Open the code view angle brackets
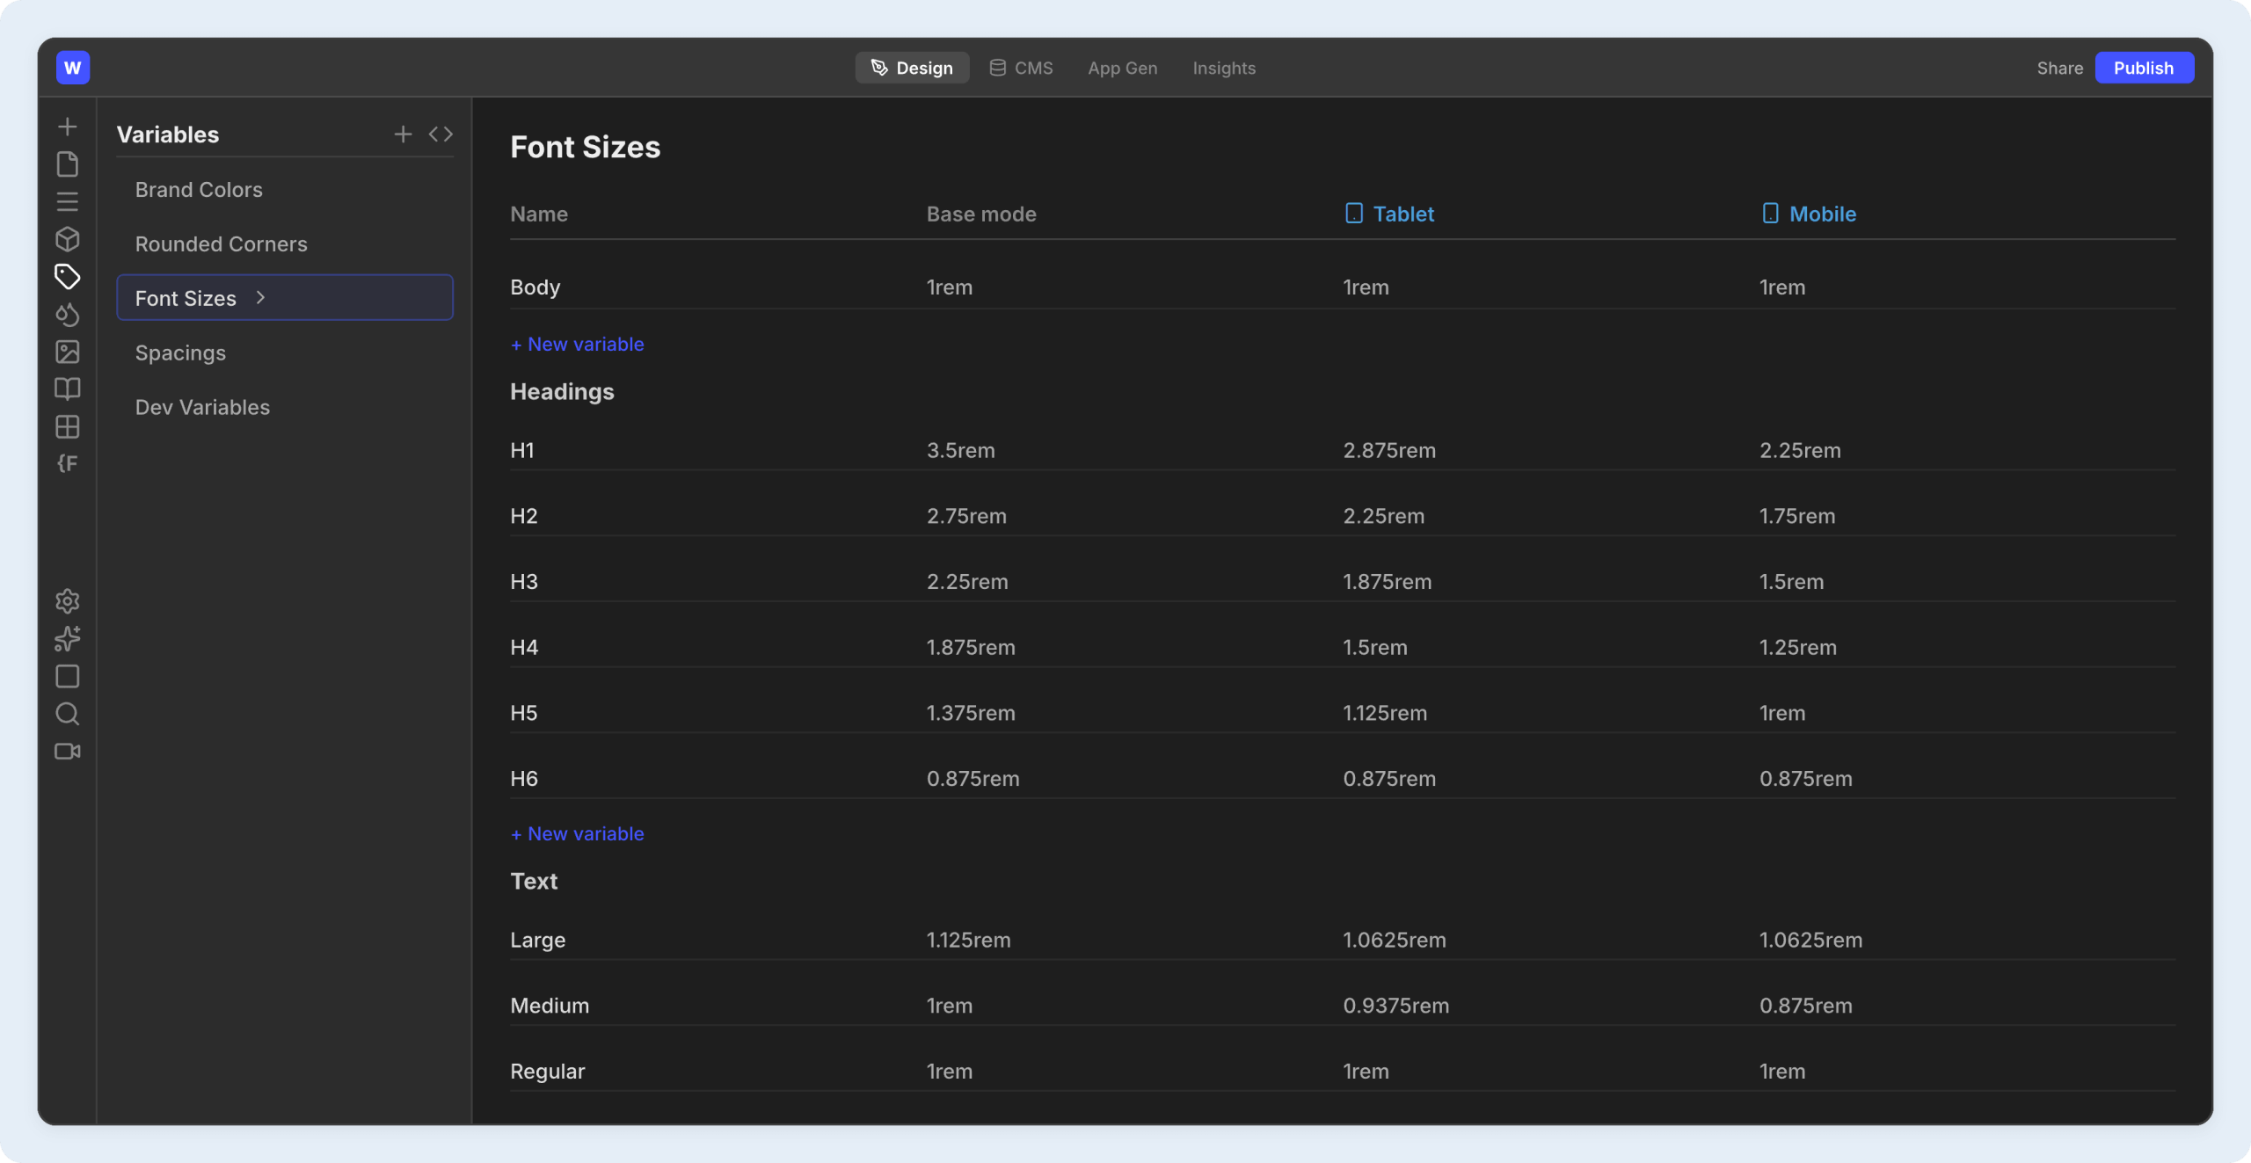2251x1163 pixels. [440, 134]
